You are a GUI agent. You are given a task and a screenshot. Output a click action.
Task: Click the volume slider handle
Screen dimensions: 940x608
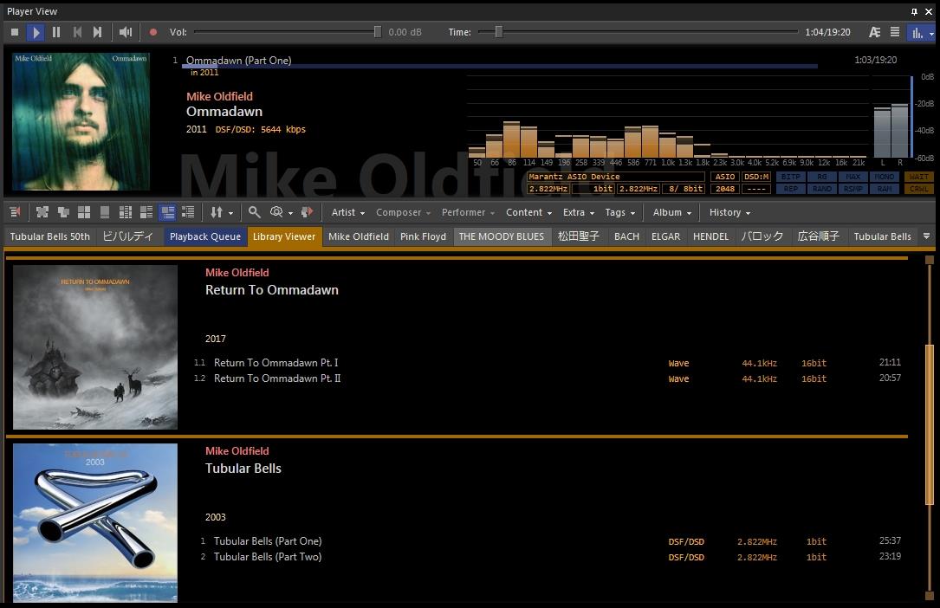[x=378, y=32]
